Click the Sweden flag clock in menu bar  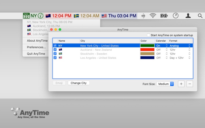tap(86, 16)
